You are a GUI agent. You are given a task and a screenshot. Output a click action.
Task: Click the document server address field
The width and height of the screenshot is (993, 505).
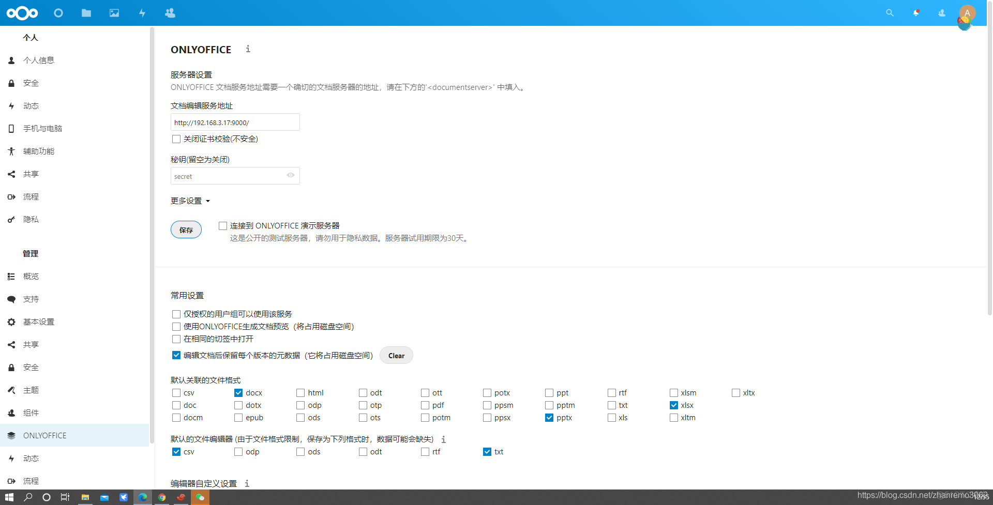[x=235, y=123]
